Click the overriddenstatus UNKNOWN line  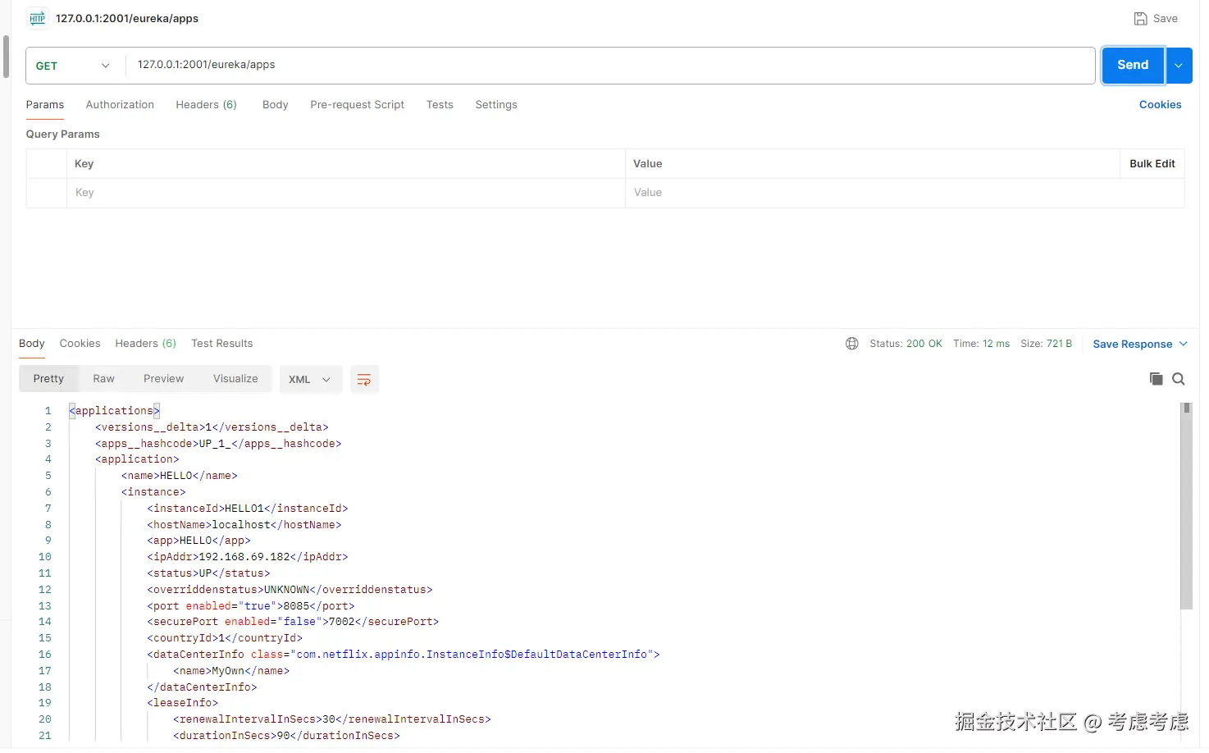point(290,590)
